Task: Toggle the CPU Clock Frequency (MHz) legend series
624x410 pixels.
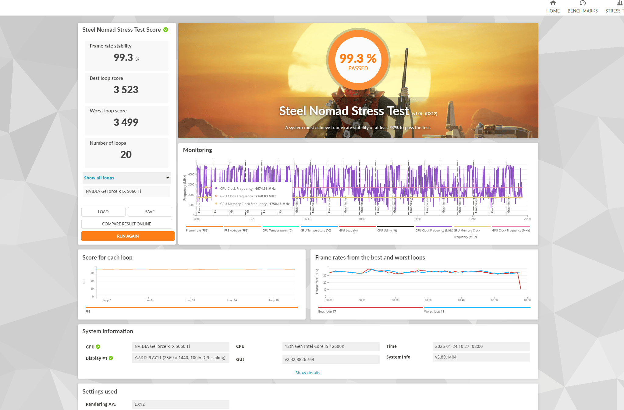Action: [434, 229]
